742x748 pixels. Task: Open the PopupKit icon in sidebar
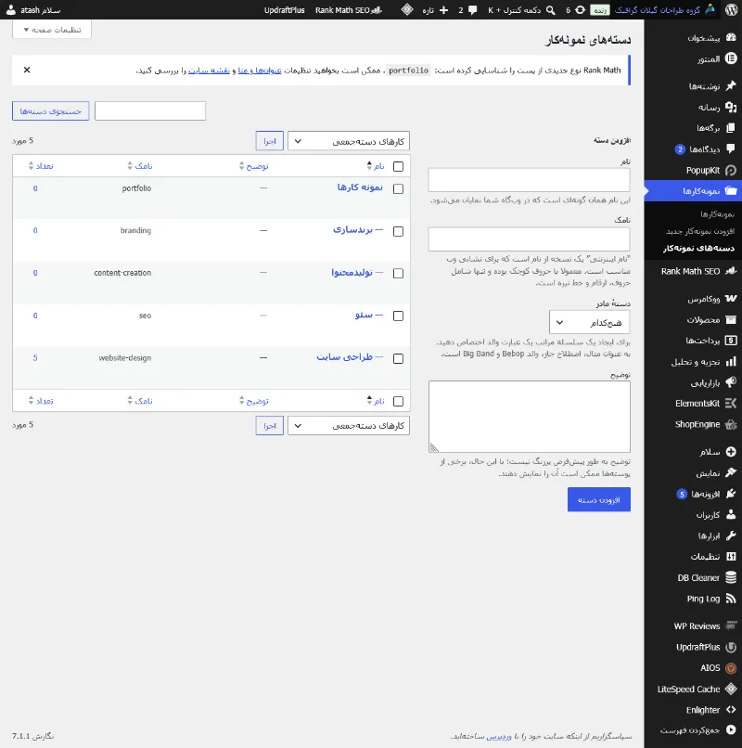click(x=731, y=171)
